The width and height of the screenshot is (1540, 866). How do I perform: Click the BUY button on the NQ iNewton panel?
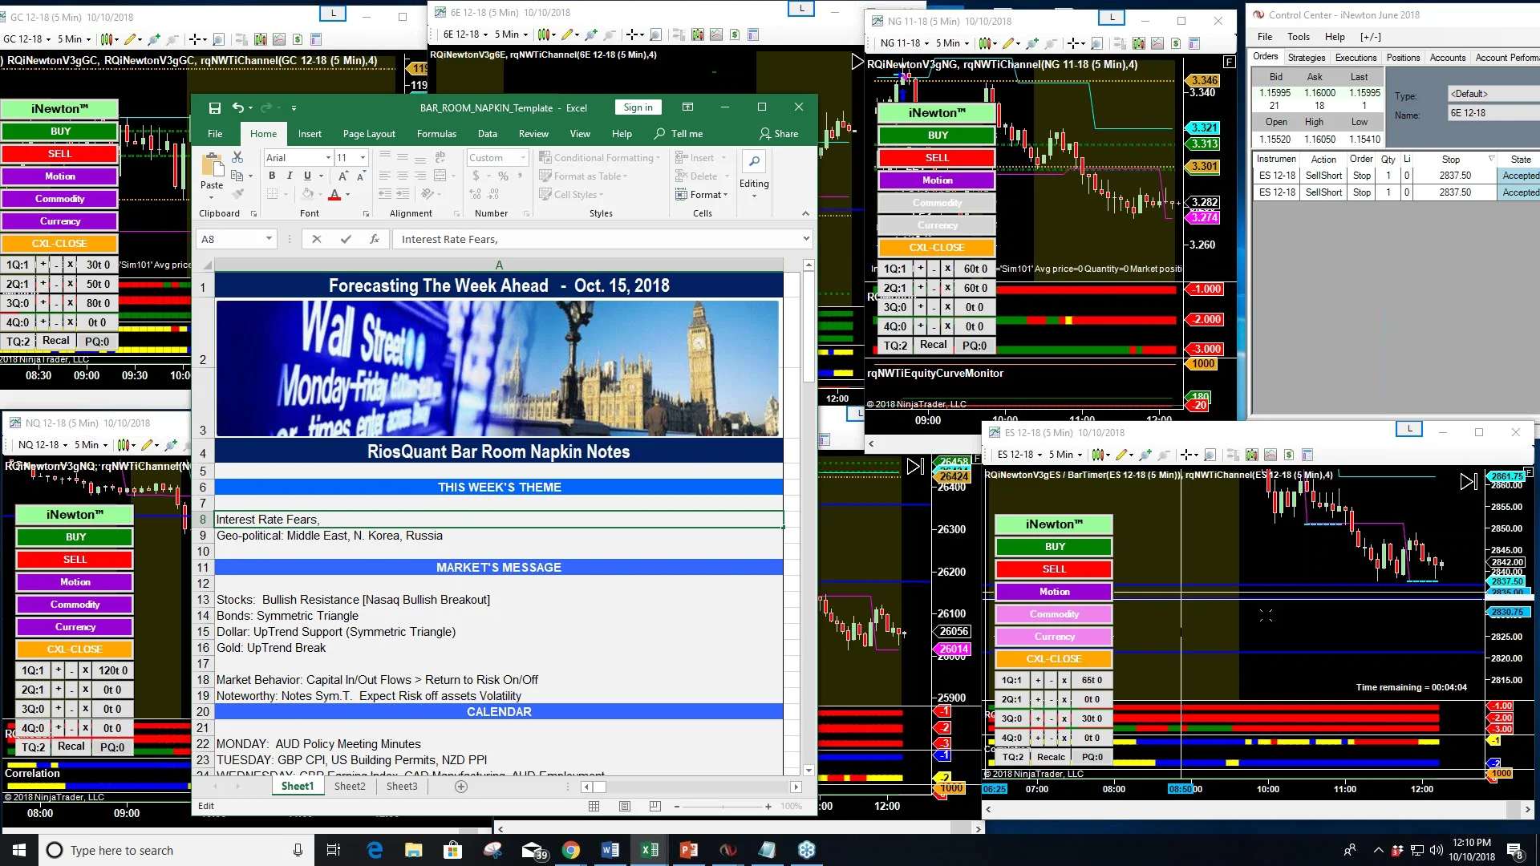(74, 536)
